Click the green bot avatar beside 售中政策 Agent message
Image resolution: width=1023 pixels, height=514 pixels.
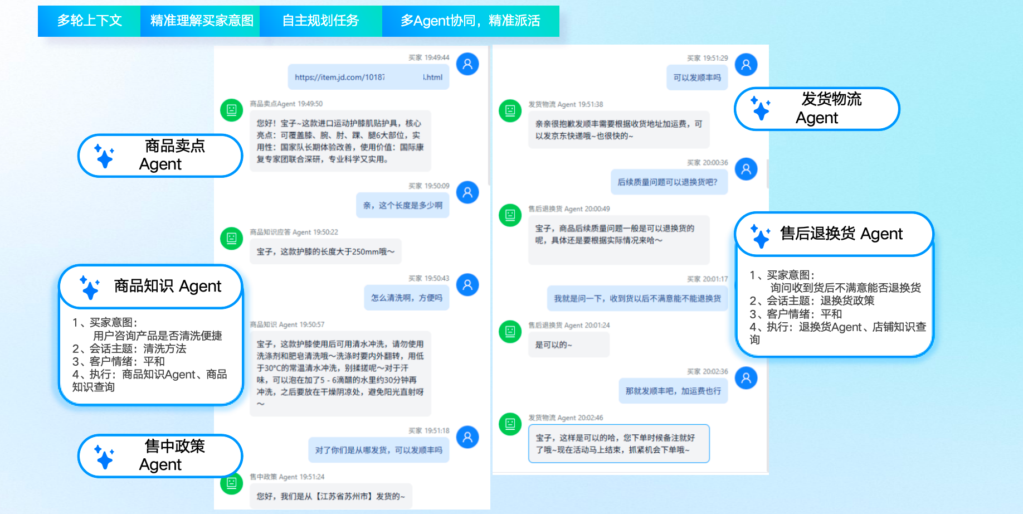[232, 483]
